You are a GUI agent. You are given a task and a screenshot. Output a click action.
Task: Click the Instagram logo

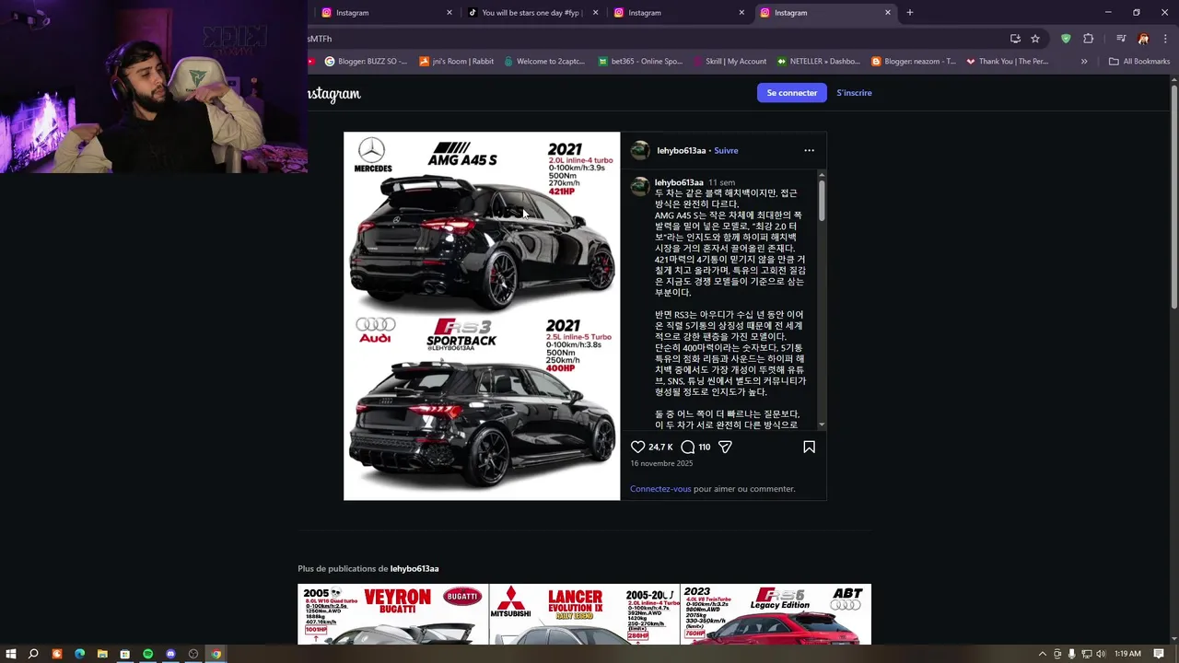click(333, 93)
